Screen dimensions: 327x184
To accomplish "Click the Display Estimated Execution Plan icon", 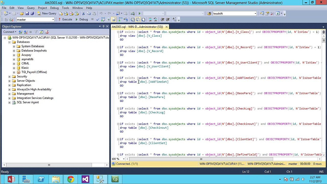I will click(x=103, y=19).
